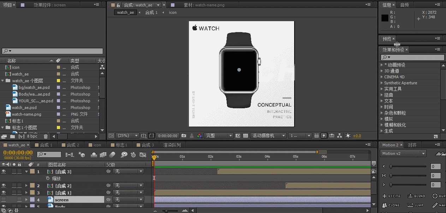Click first Motion 2 slider handle
The height and width of the screenshot is (213, 446).
coord(391,166)
